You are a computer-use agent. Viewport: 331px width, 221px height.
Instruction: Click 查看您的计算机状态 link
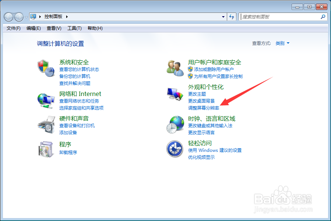click(79, 69)
